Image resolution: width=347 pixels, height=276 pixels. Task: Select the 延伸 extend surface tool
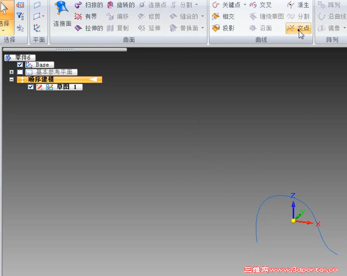pos(149,28)
